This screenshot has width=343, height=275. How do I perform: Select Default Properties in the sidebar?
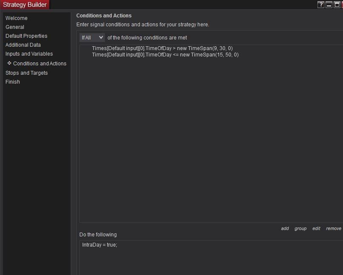coord(26,36)
